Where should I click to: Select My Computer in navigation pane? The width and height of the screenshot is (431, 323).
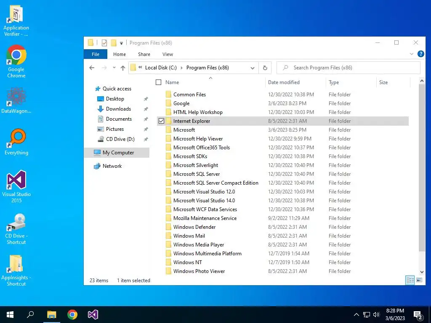point(117,152)
